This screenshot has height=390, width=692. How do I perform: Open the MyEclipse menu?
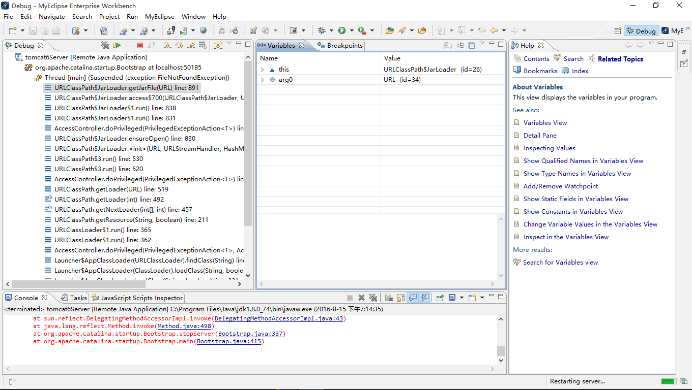click(160, 16)
